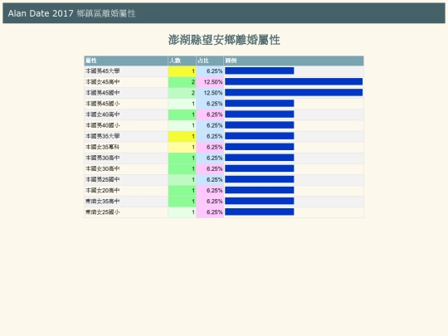The width and height of the screenshot is (448, 336).
Task: Click the count cell for 東南女35高中
Action: (x=182, y=202)
